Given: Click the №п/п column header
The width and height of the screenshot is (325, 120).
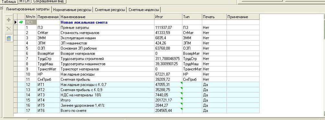Looking at the screenshot, I should click(31, 17).
